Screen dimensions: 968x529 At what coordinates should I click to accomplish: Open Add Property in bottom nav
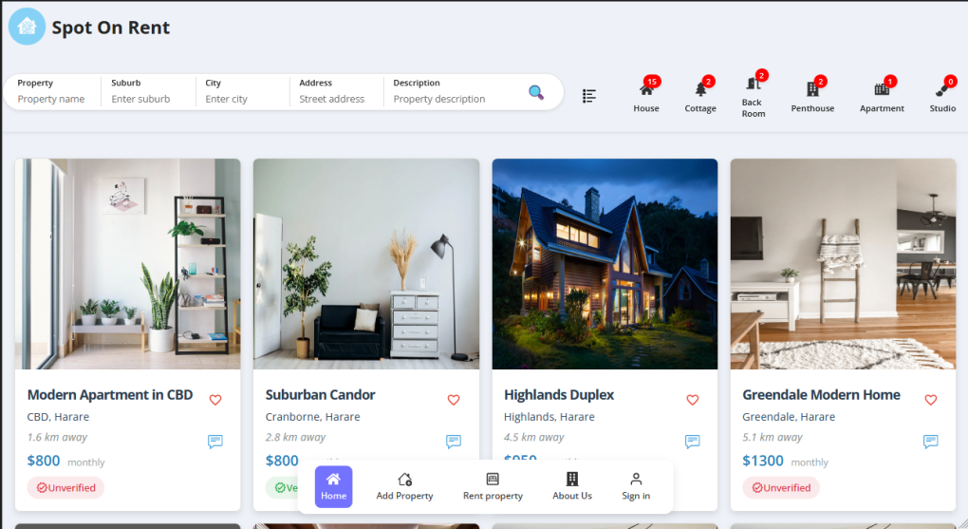coord(404,486)
